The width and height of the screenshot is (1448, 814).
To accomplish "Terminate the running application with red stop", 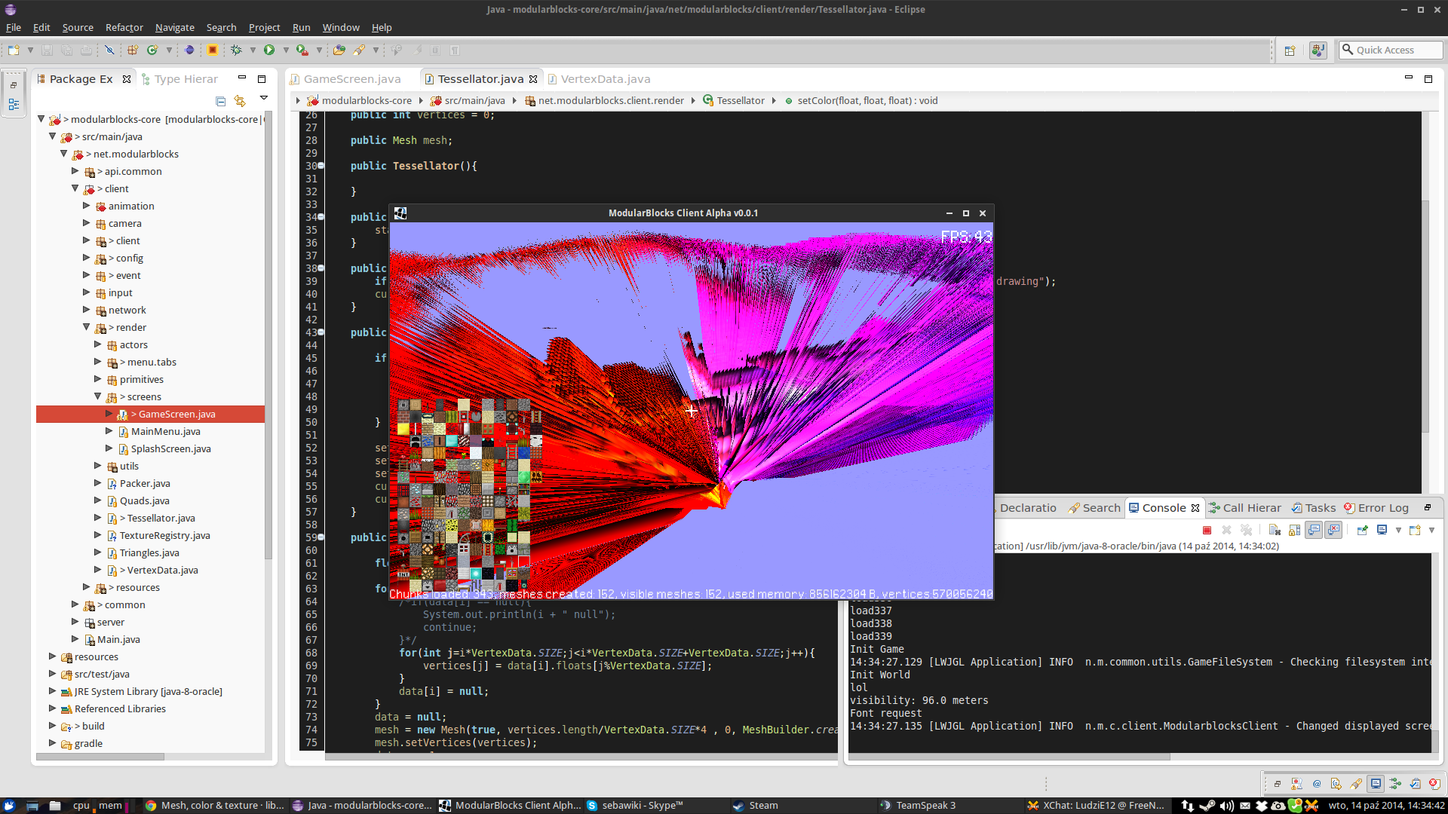I will coord(1207,530).
